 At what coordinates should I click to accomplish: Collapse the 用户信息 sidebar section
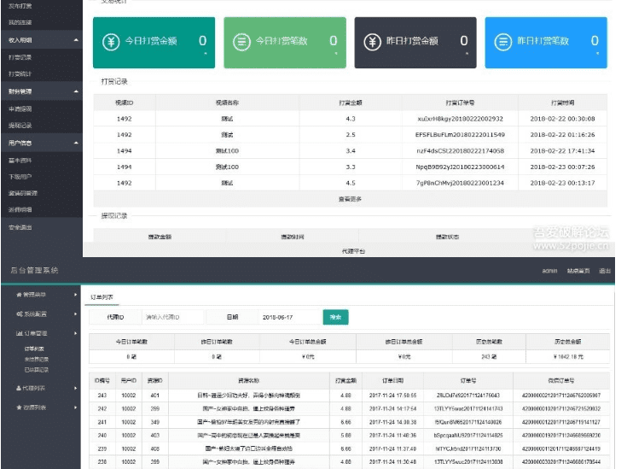[x=76, y=143]
